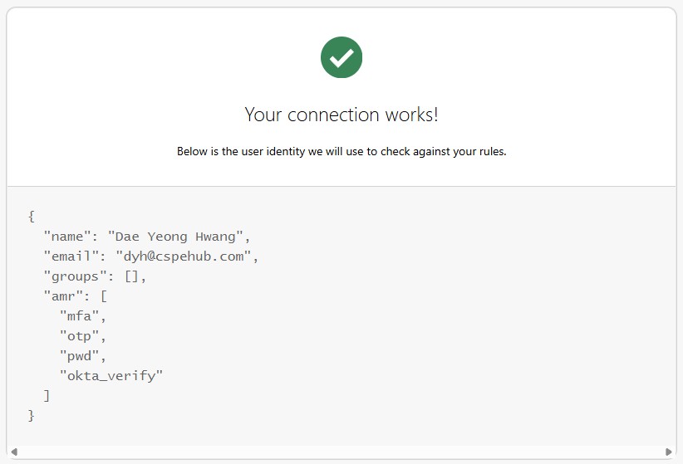
Task: Click the email value dyh@cspehub.com
Action: [x=184, y=256]
